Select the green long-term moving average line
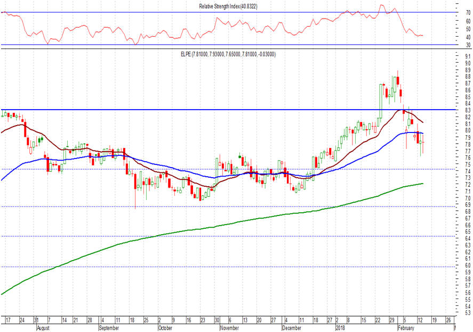This screenshot has width=473, height=332. click(x=211, y=228)
